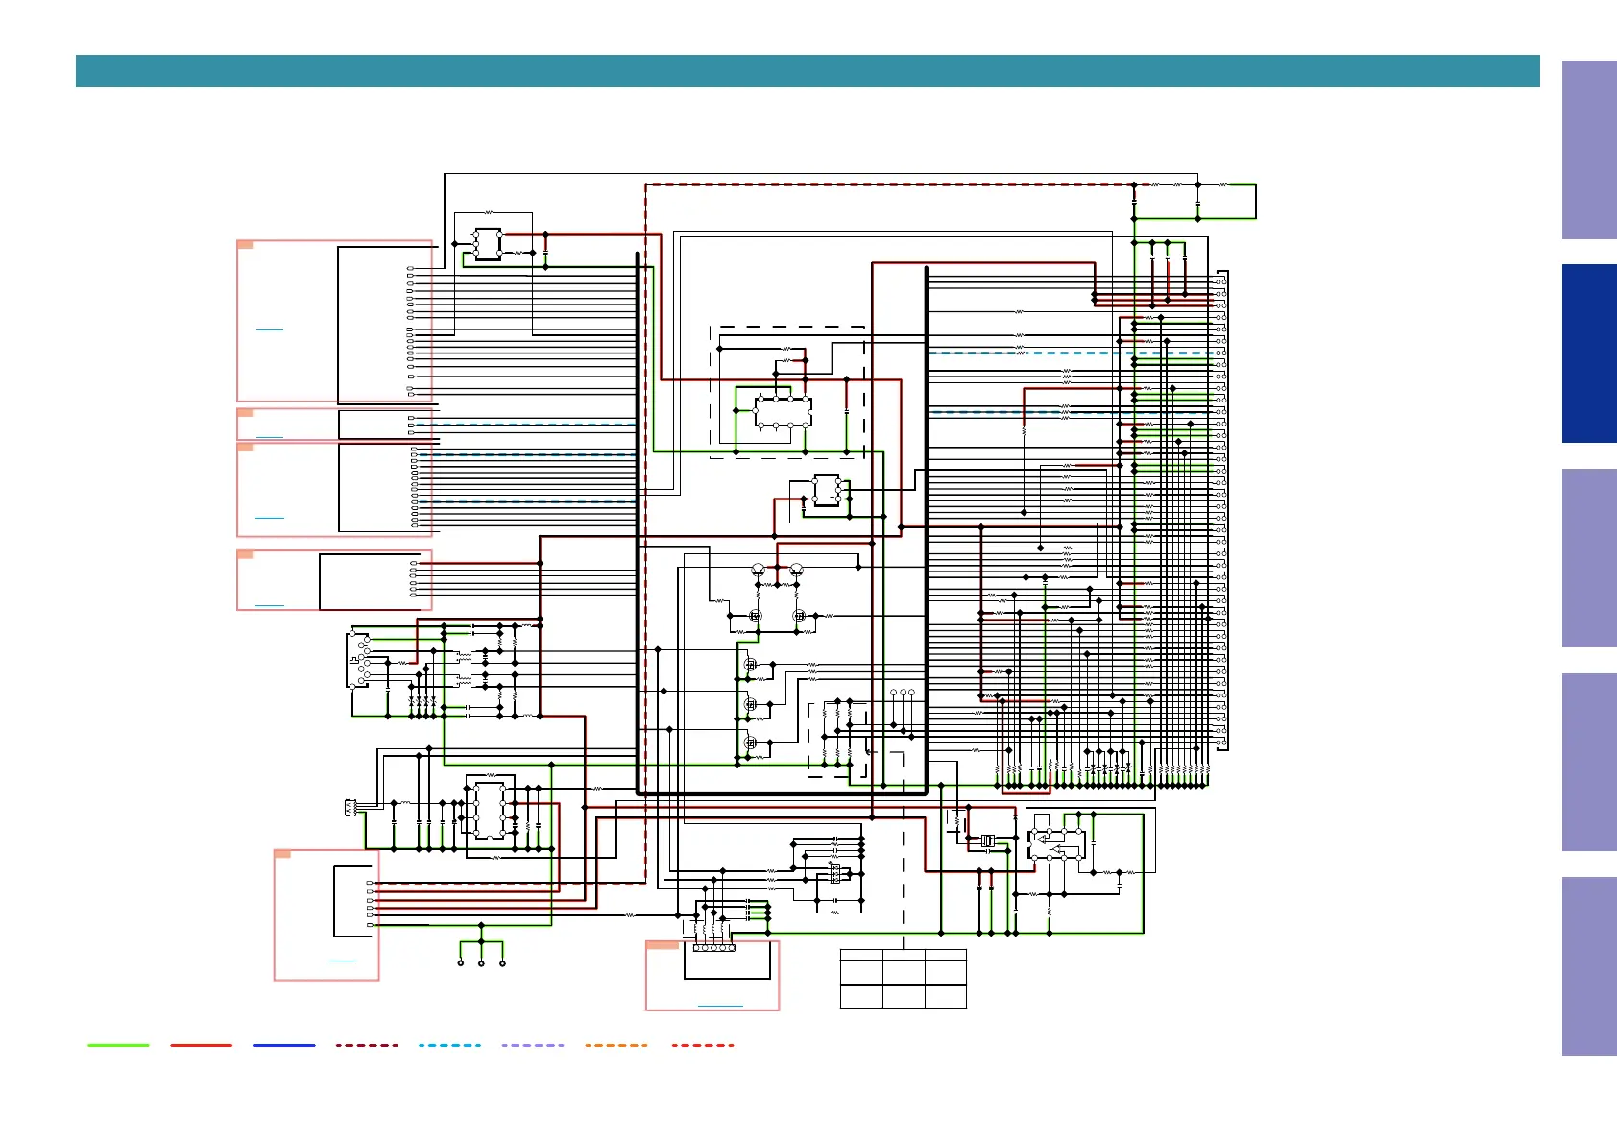This screenshot has width=1617, height=1144.
Task: Open the bottom-most purple side tab
Action: click(1589, 966)
